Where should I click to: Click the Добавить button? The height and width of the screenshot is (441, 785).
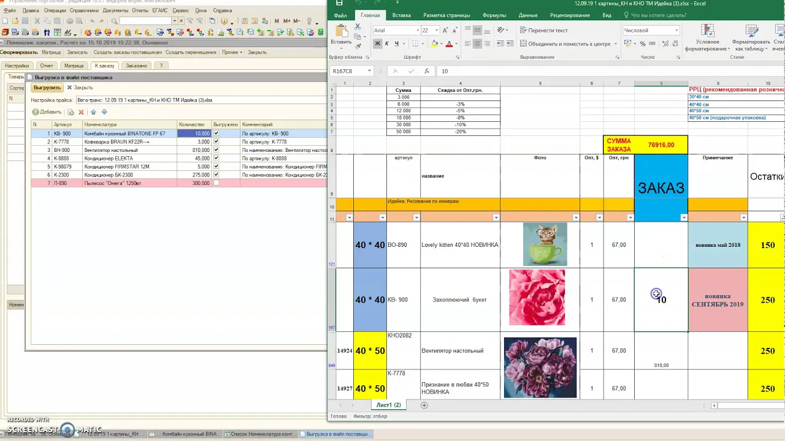(47, 112)
